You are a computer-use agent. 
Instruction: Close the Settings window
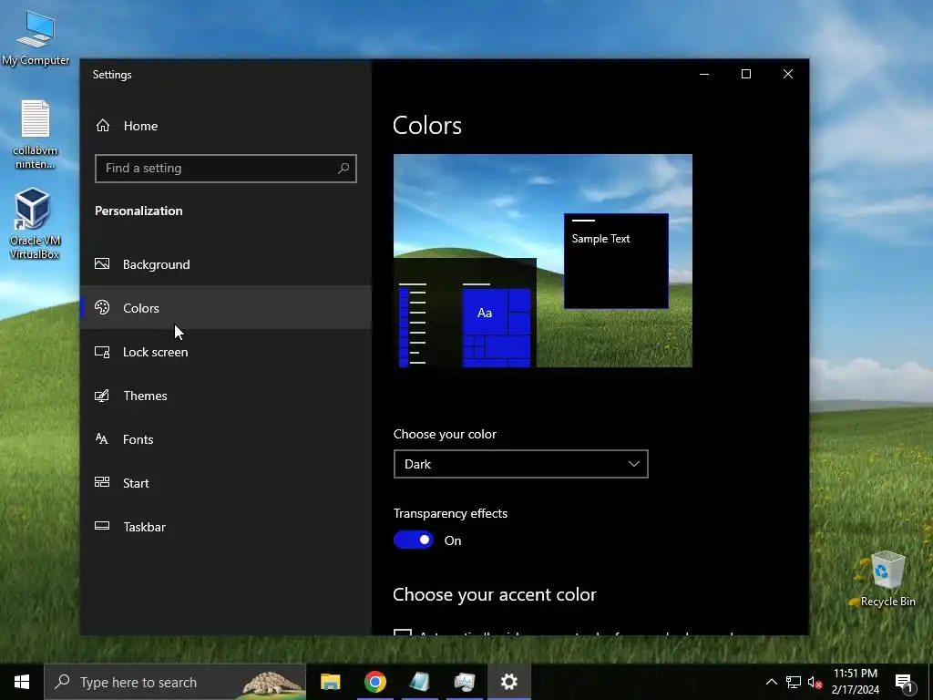[x=788, y=74]
